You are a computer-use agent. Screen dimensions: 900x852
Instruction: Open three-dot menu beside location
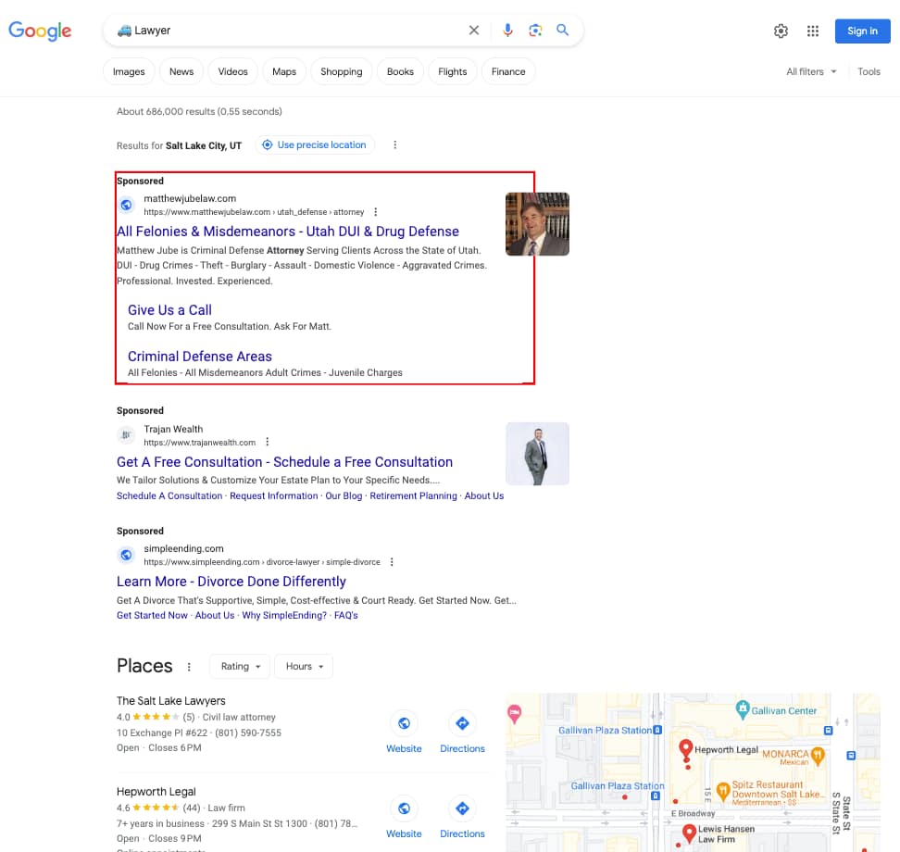[394, 145]
